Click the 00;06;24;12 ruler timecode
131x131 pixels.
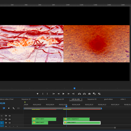(x=102, y=105)
